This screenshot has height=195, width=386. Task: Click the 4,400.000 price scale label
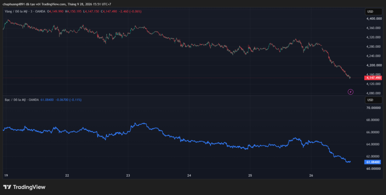374,19
